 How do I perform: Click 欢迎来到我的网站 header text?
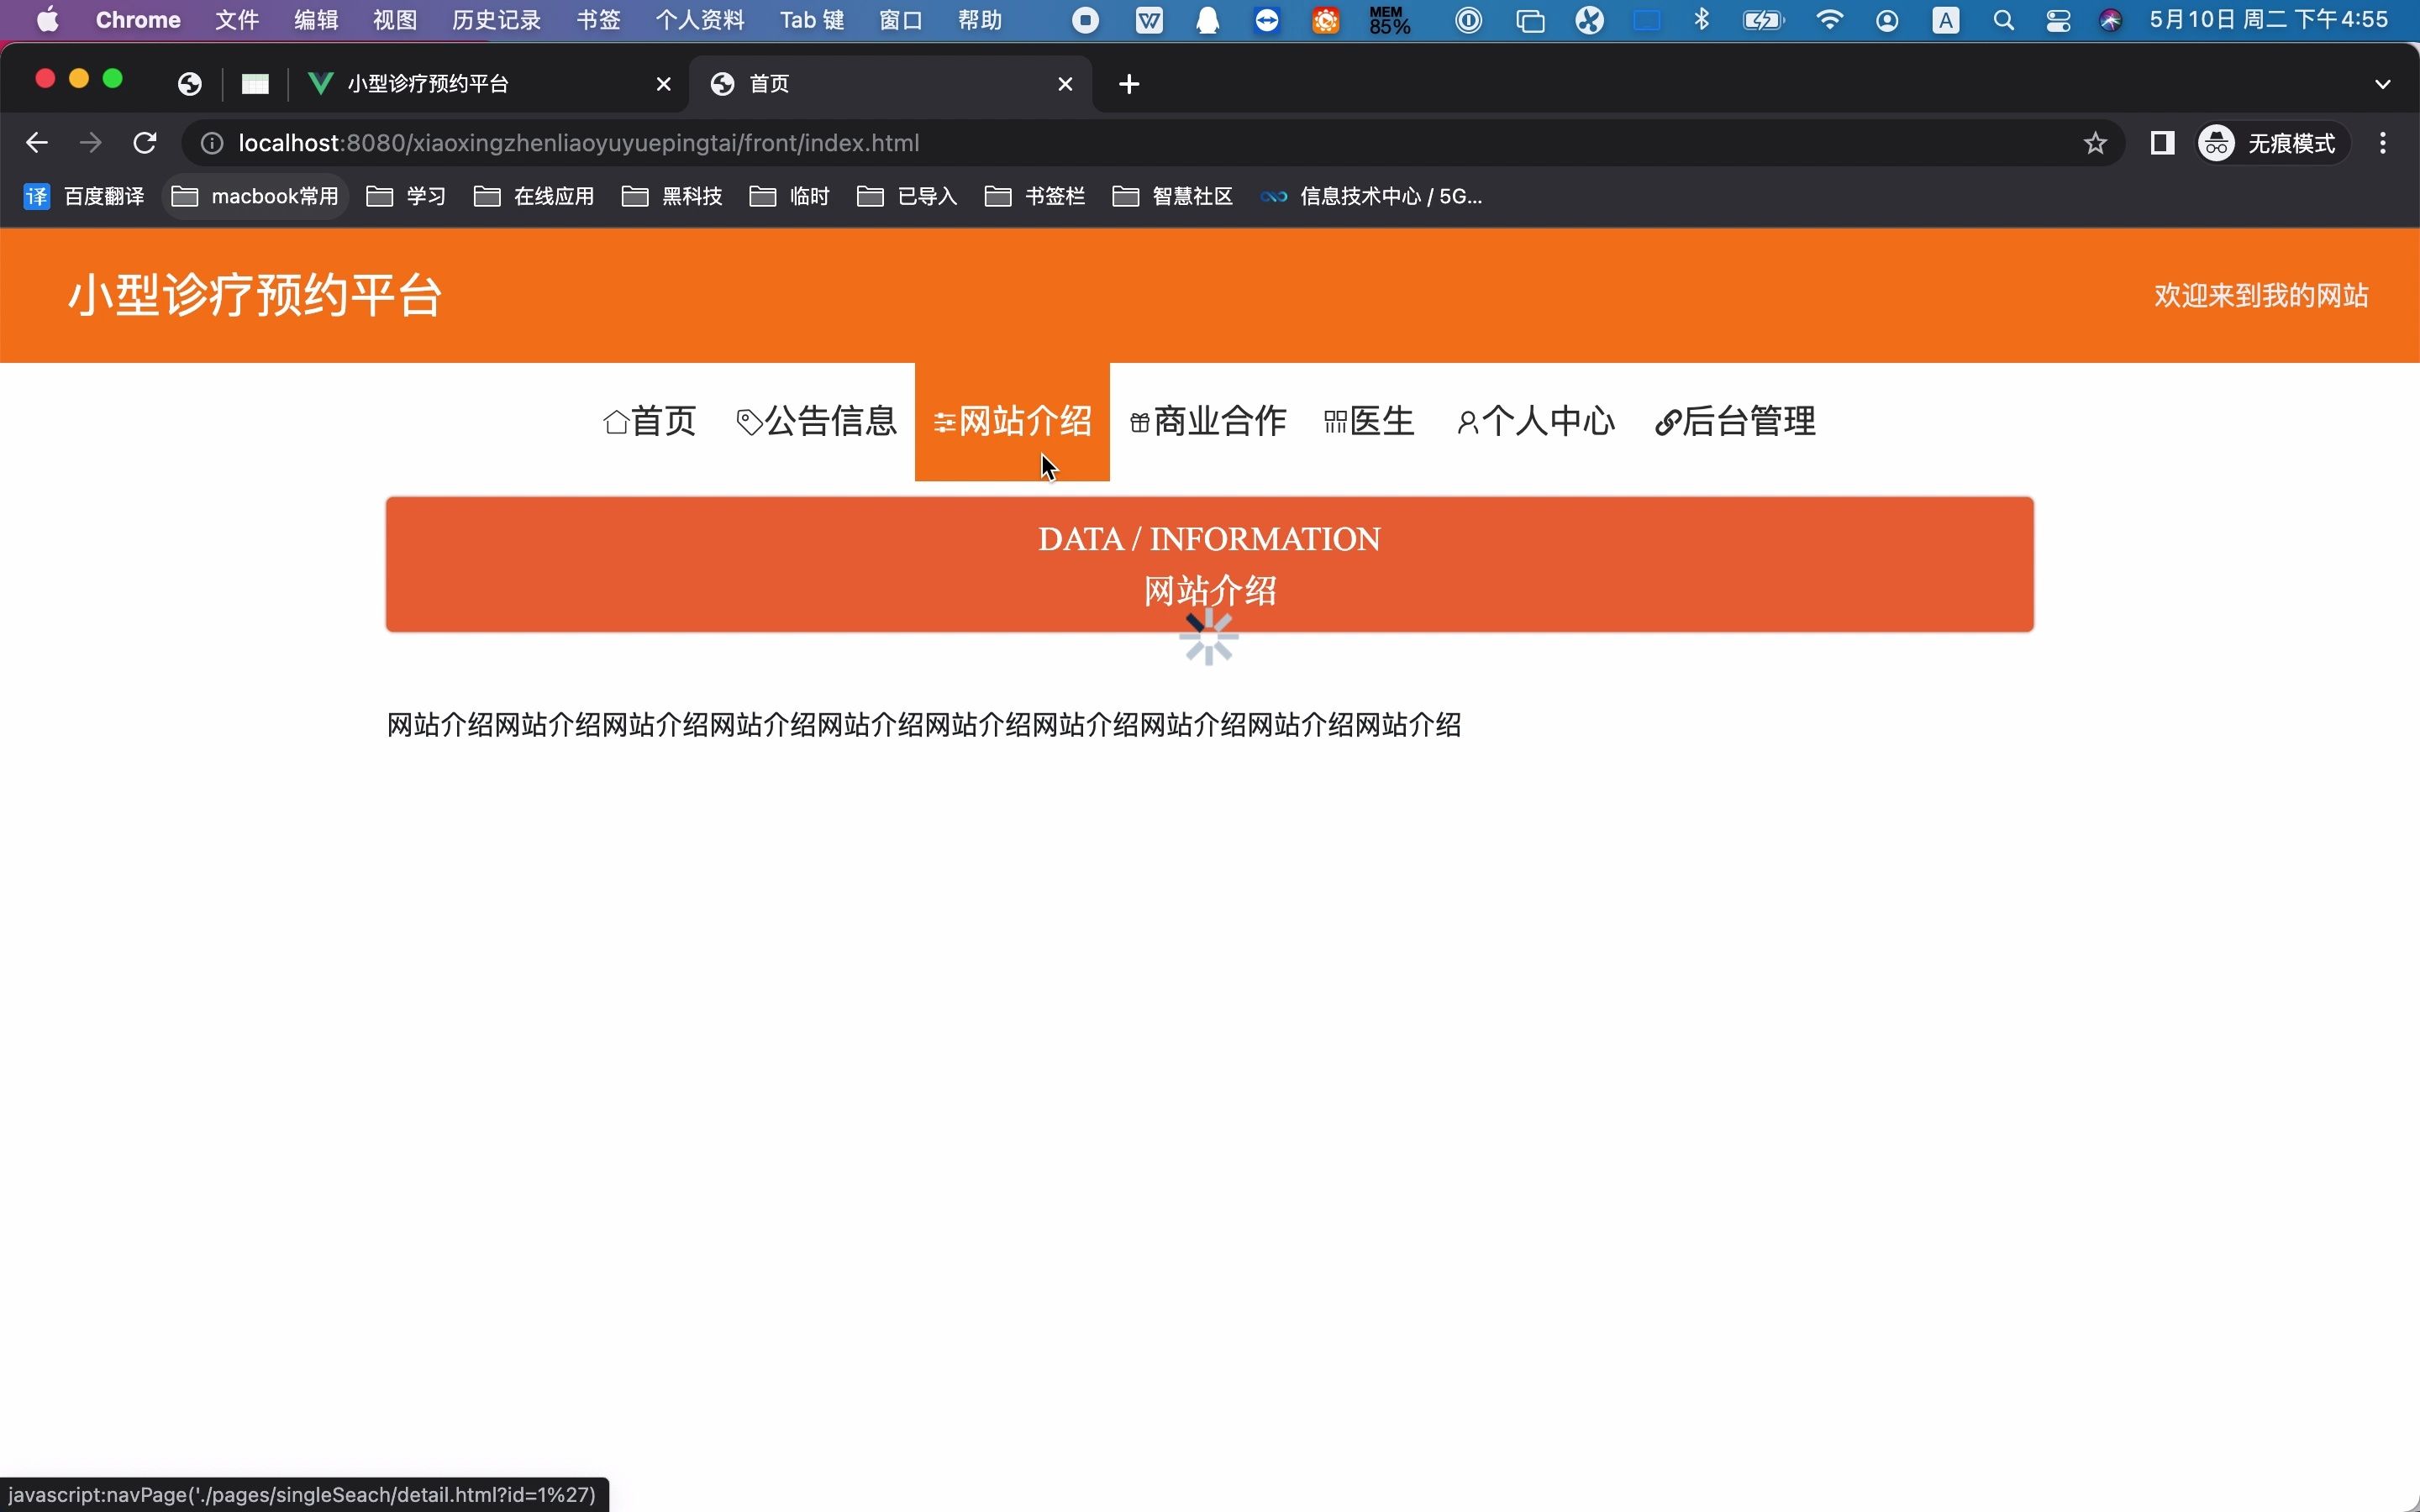pos(2261,296)
